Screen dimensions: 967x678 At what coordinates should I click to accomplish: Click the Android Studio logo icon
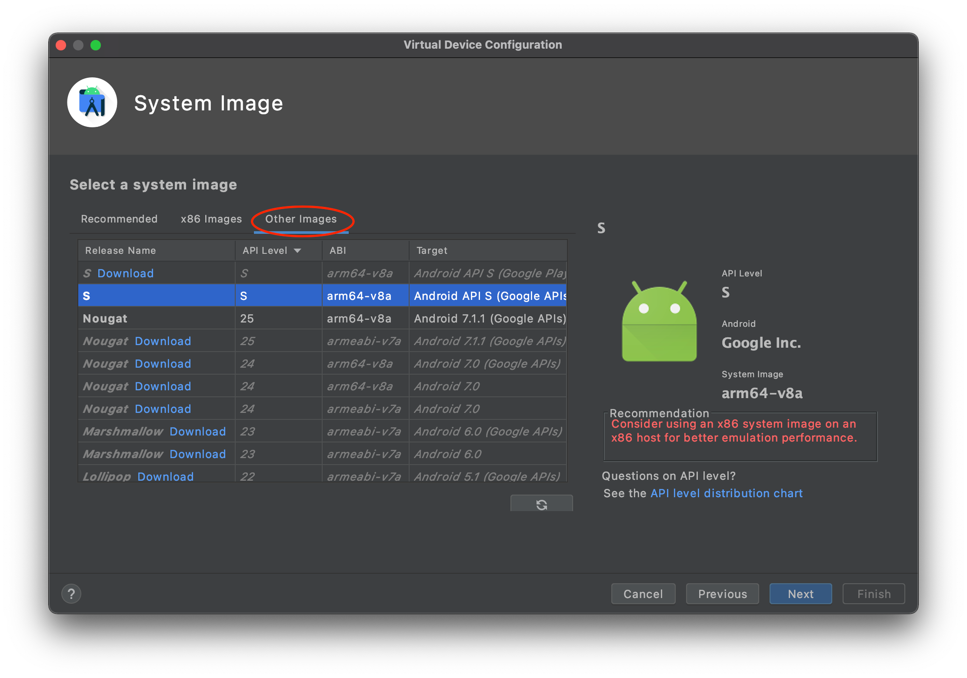tap(92, 103)
